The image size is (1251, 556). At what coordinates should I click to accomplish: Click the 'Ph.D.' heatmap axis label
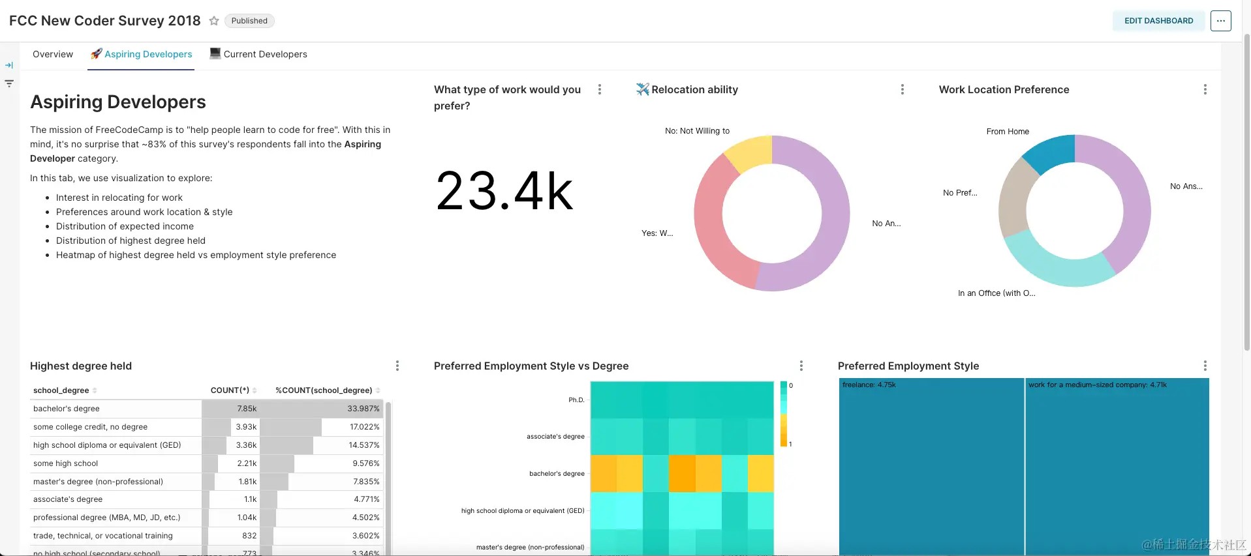point(576,400)
